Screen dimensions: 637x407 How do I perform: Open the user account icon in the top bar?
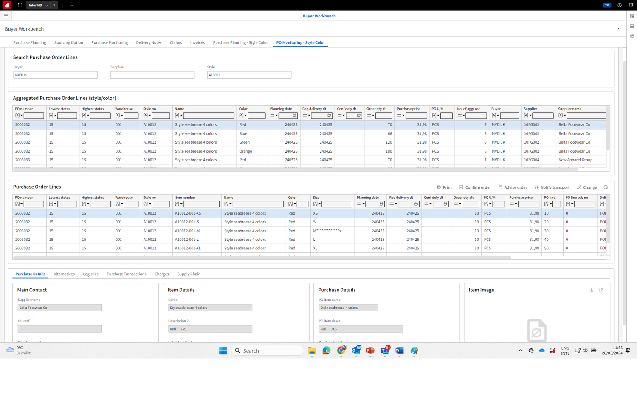pos(619,5)
